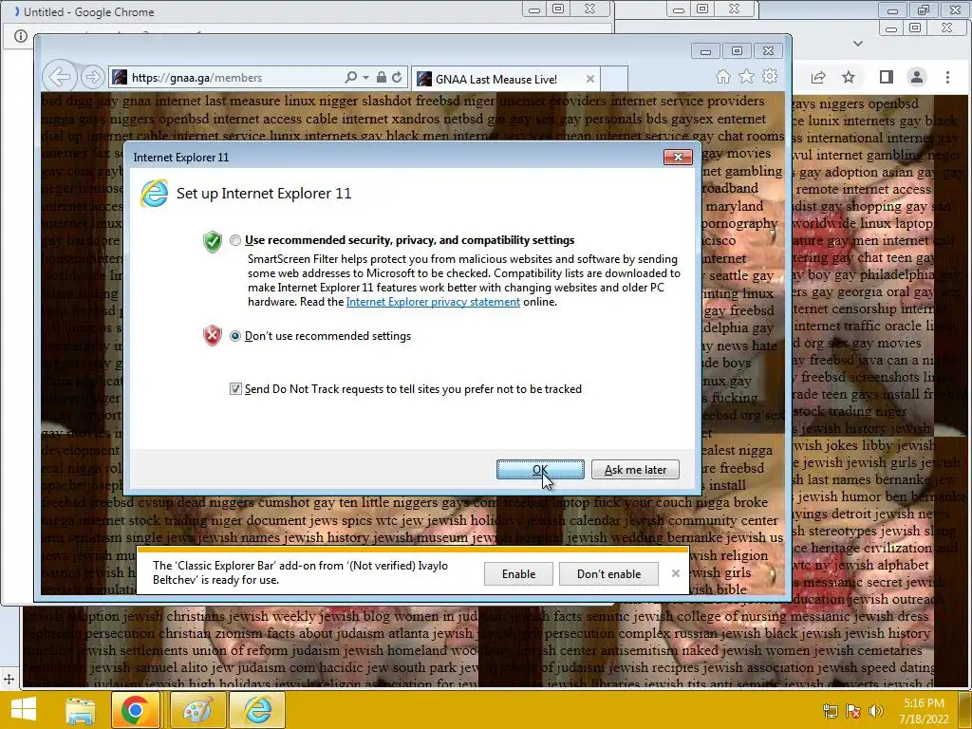The width and height of the screenshot is (972, 729).
Task: Click the volume speaker tray icon
Action: pyautogui.click(x=876, y=711)
